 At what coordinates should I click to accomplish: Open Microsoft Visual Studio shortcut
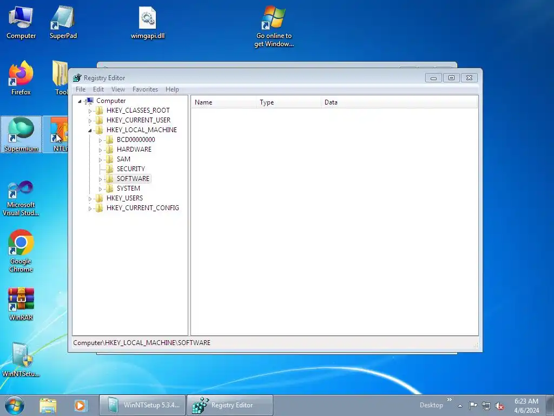21,198
